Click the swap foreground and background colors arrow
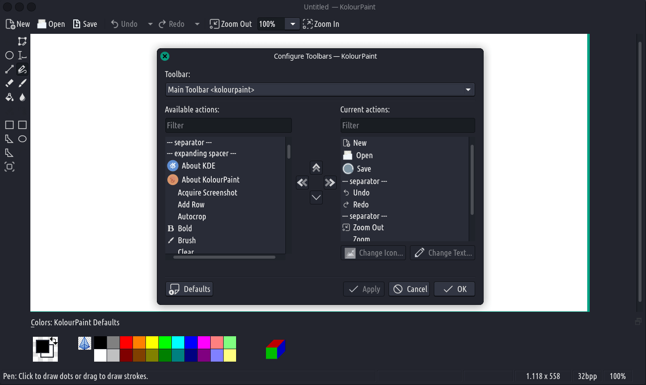This screenshot has width=646, height=385. (54, 340)
